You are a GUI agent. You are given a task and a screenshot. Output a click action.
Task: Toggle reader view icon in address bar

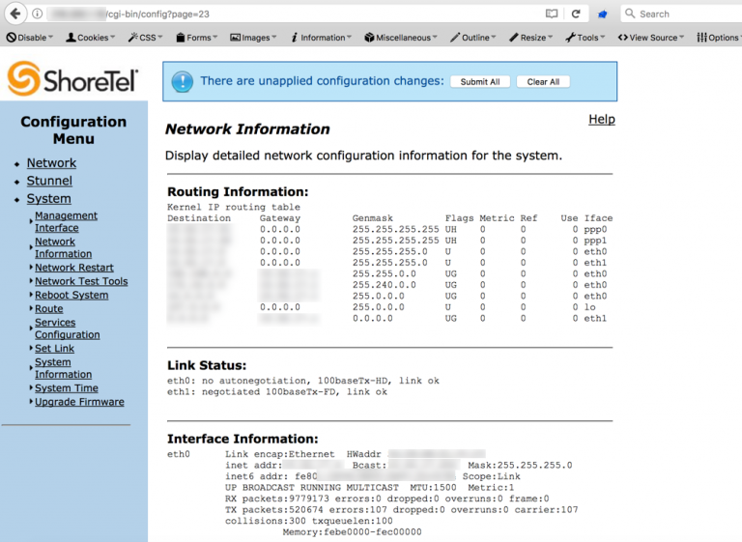pyautogui.click(x=552, y=14)
